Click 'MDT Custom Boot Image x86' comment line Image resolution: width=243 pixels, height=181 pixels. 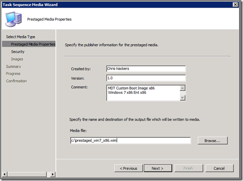click(x=131, y=88)
